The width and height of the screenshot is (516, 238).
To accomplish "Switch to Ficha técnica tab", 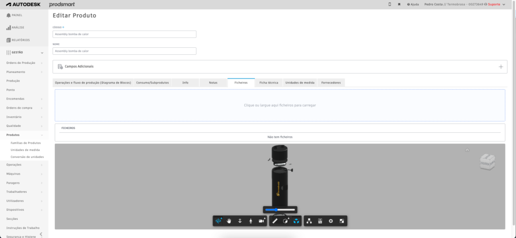I will click(x=269, y=83).
